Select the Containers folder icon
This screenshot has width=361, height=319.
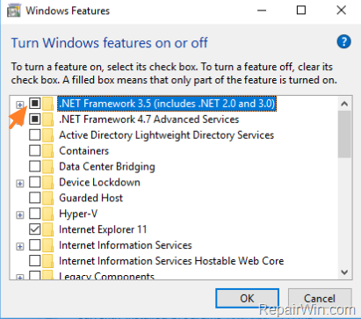(48, 151)
